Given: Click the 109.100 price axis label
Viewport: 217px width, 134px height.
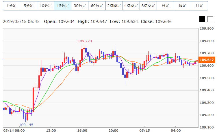Looking at the screenshot, I should pos(207,127).
